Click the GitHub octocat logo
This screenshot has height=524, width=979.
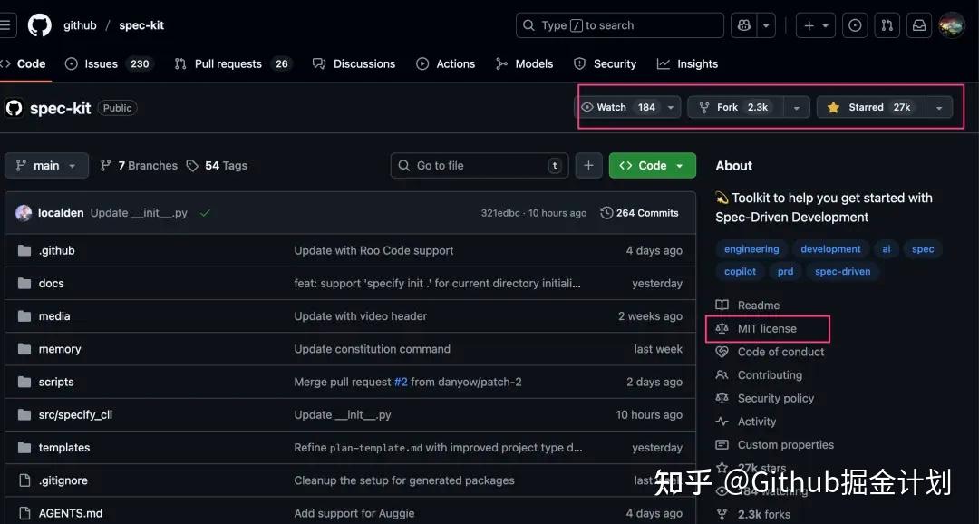(x=39, y=24)
